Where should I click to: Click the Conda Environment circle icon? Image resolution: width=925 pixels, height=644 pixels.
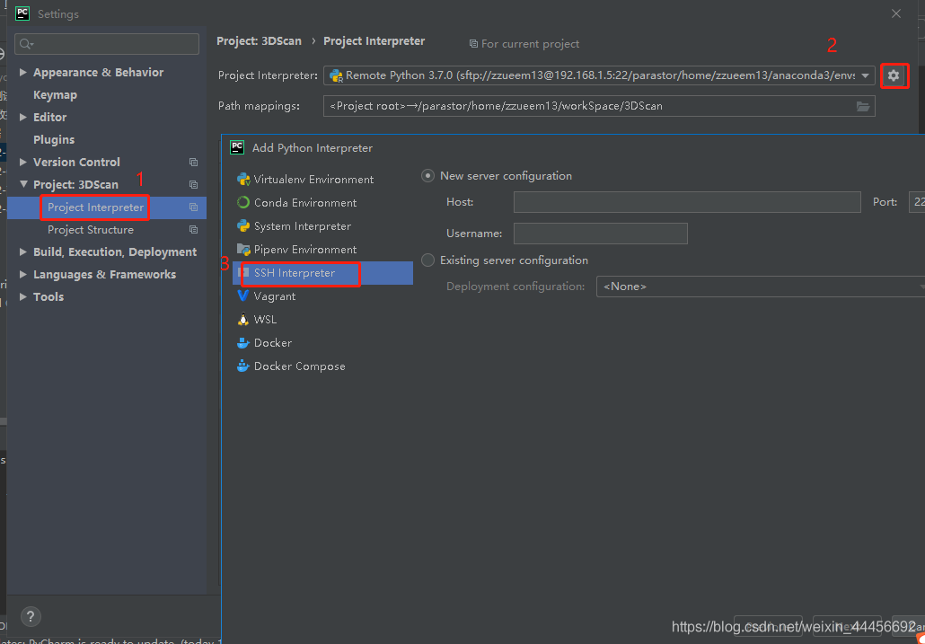point(243,202)
